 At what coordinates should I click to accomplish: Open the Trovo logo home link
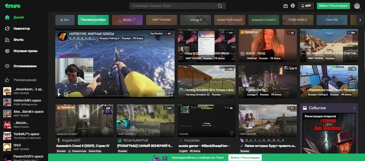[x=13, y=6]
